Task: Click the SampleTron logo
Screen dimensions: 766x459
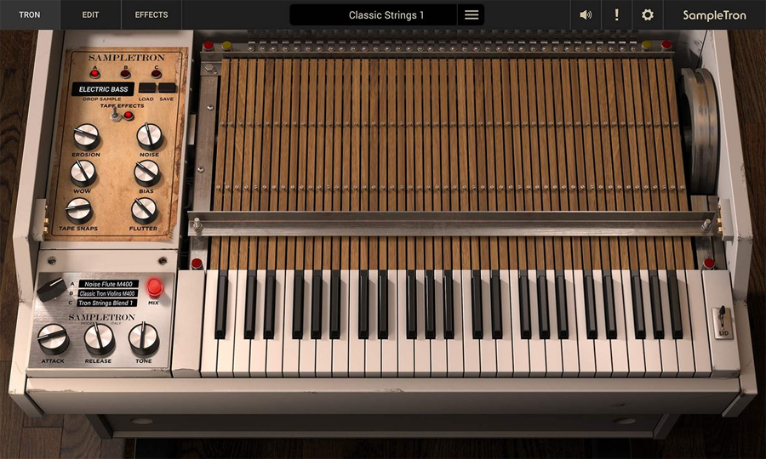Action: pos(714,15)
